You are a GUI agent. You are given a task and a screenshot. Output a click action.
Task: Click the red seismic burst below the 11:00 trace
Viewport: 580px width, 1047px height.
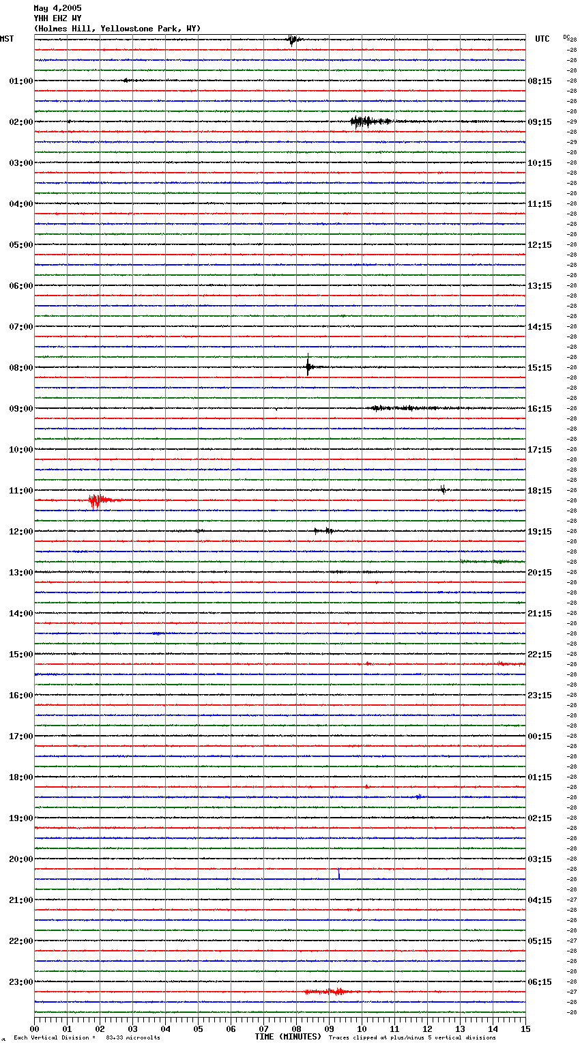(x=99, y=502)
